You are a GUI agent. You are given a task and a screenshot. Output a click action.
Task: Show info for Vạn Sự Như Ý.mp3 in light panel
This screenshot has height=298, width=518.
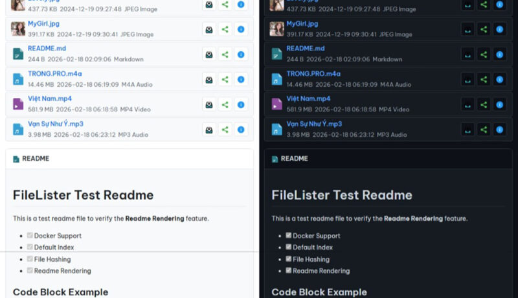[241, 130]
